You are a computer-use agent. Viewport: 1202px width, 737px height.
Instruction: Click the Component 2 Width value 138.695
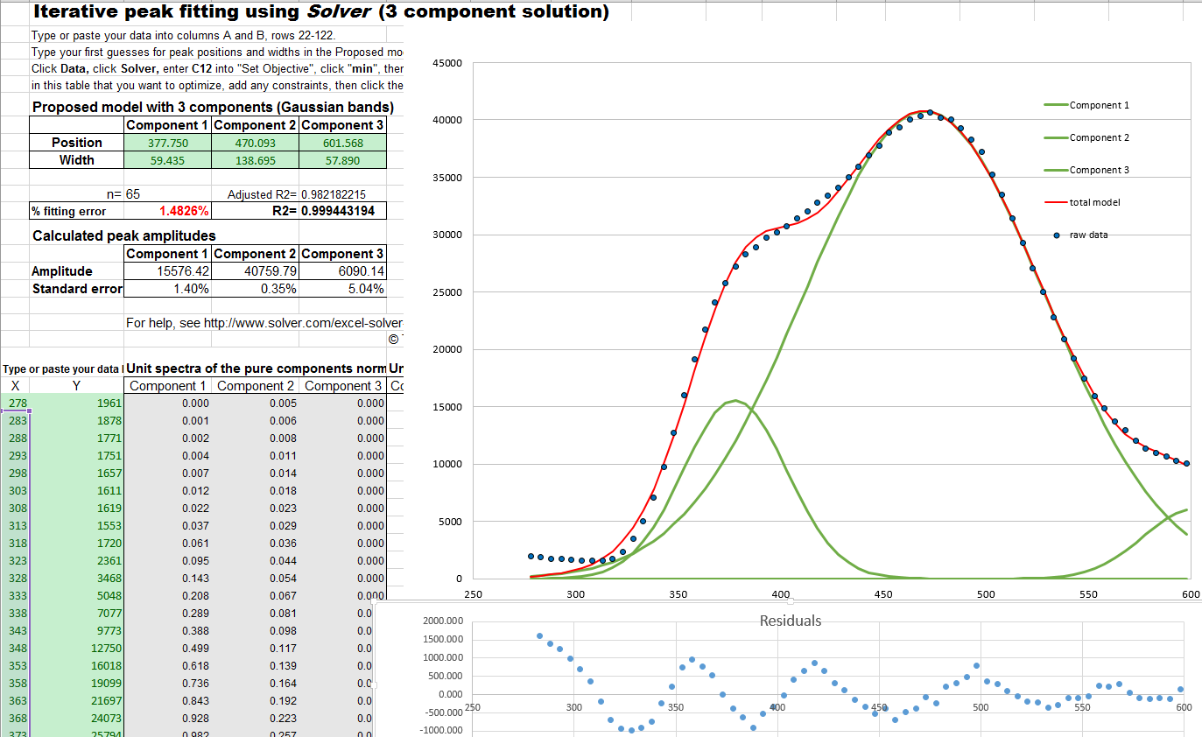pos(255,160)
